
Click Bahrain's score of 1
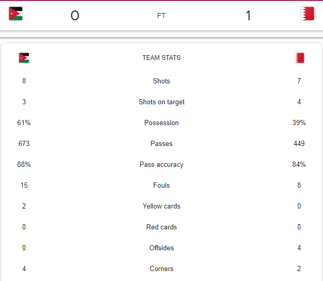click(248, 16)
